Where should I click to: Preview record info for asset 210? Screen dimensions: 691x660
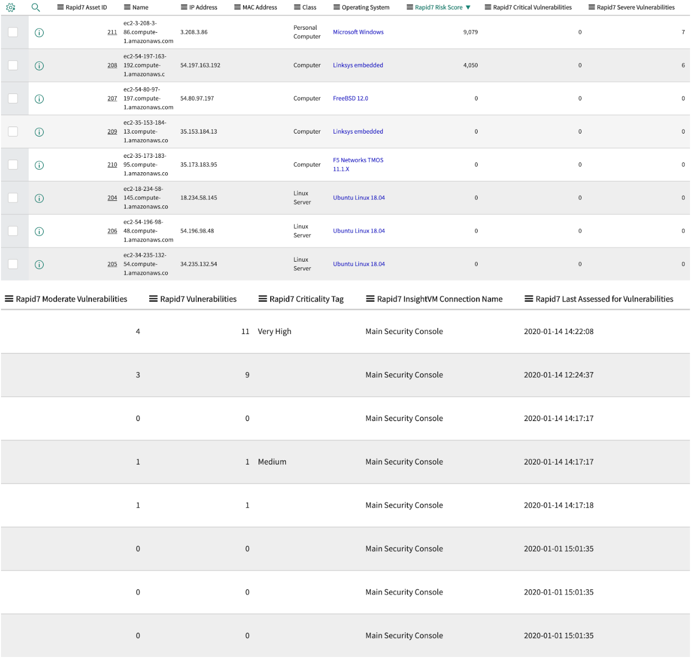pos(39,165)
